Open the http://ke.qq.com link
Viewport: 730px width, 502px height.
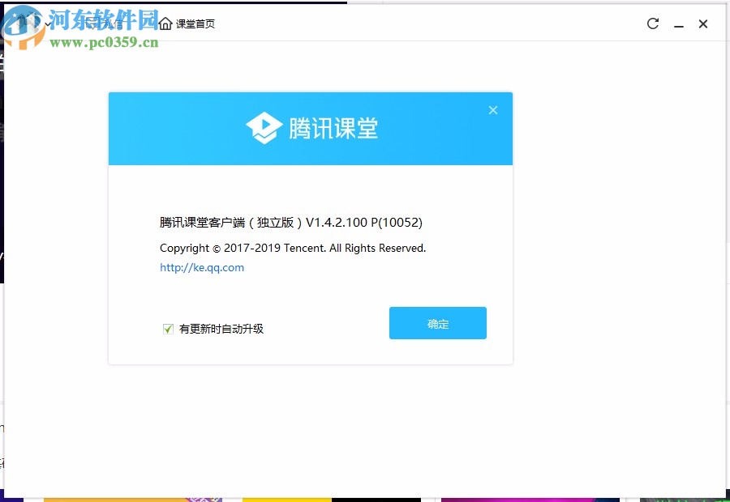coord(201,267)
